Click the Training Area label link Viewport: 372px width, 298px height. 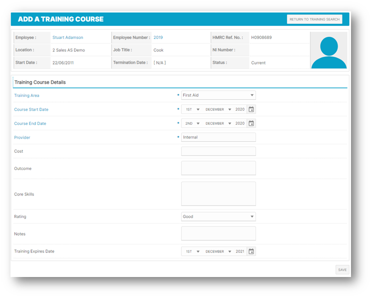tap(26, 95)
